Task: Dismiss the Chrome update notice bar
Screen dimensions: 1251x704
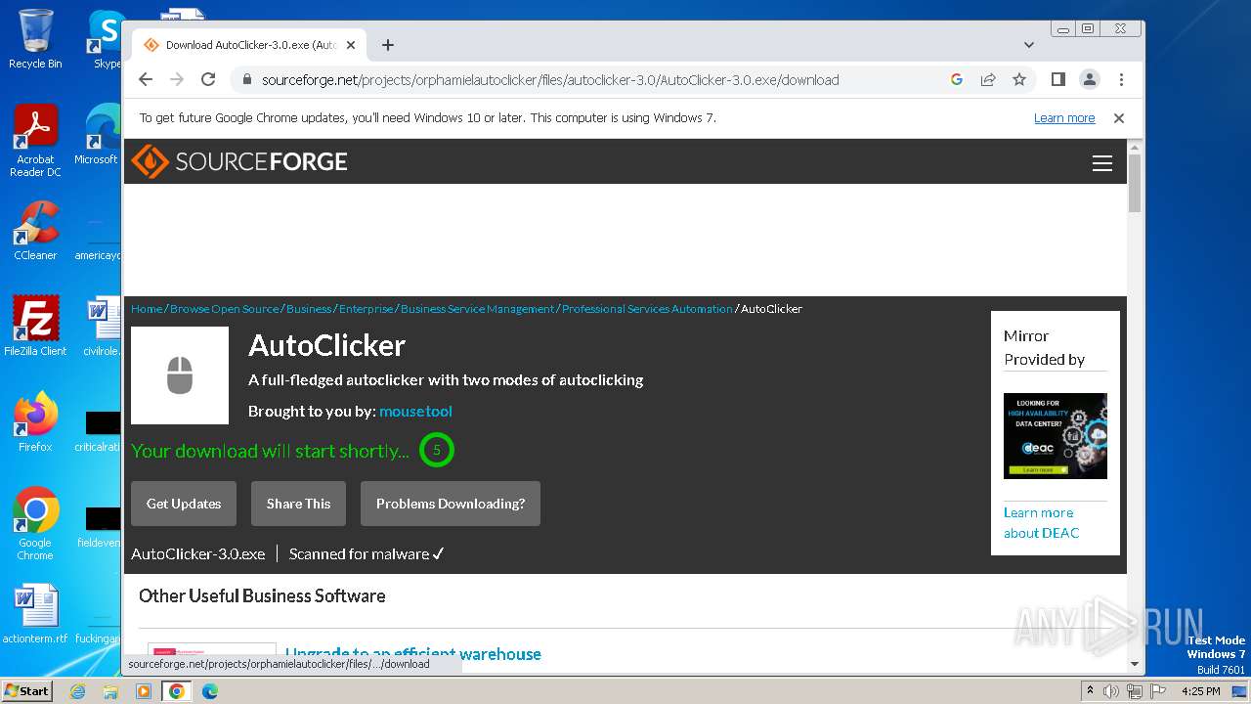Action: point(1119,118)
